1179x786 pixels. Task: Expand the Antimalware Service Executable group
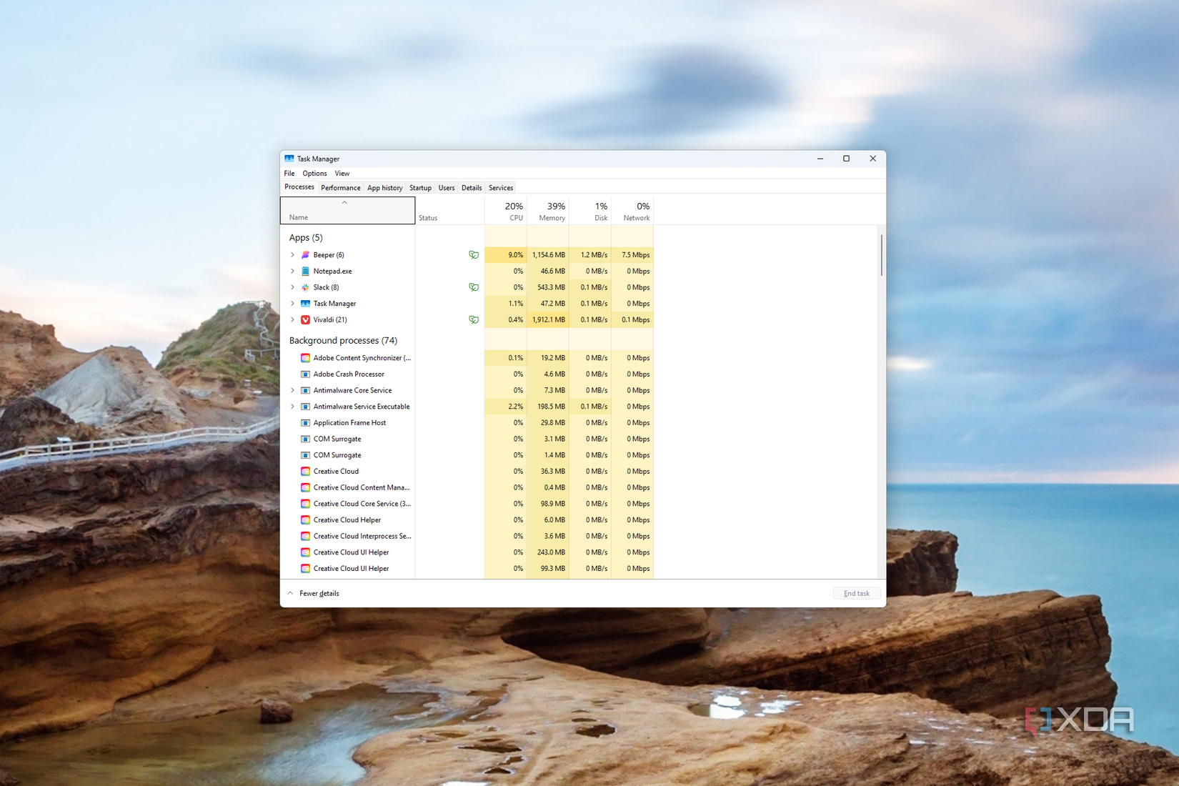(292, 406)
